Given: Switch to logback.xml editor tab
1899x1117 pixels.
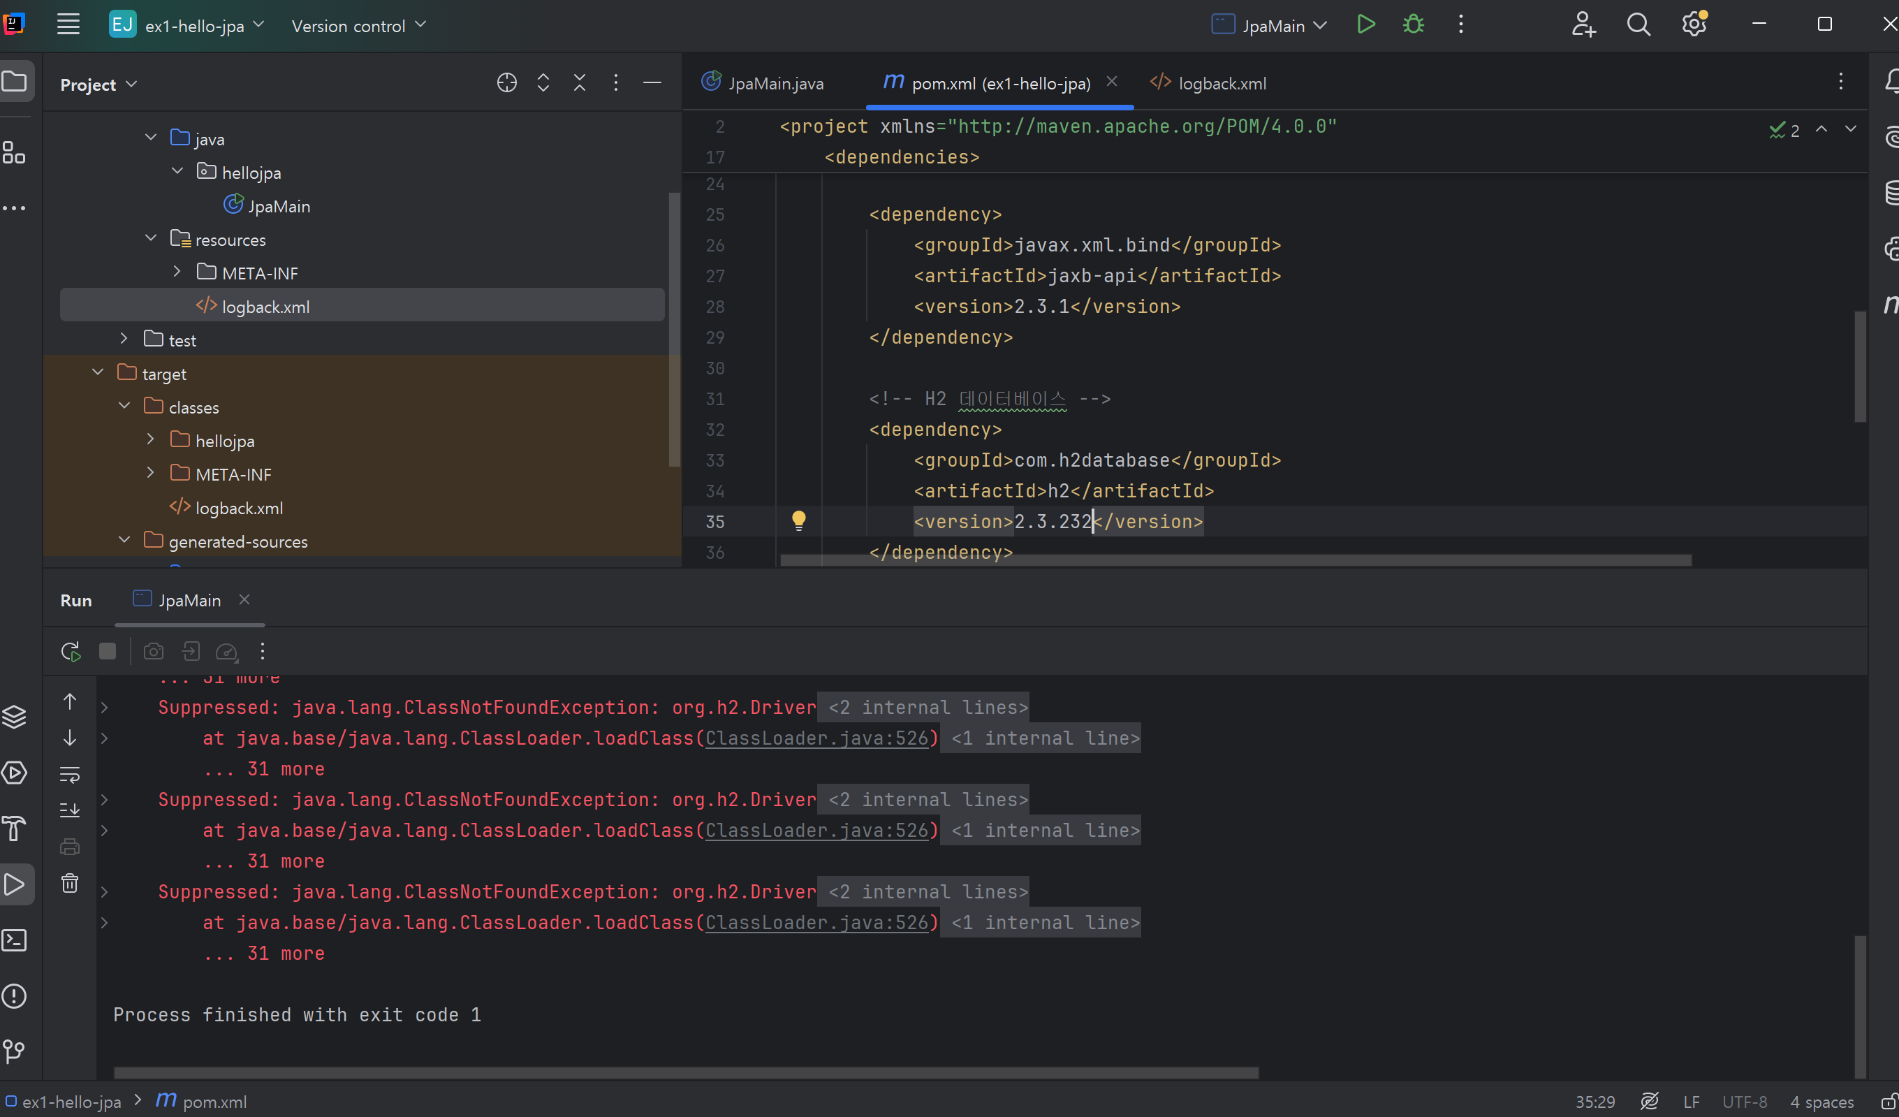Looking at the screenshot, I should (1208, 83).
